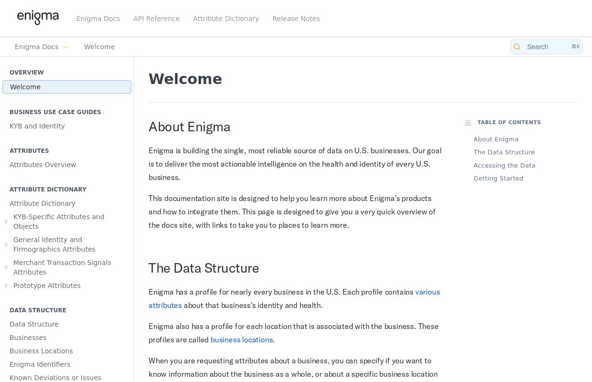This screenshot has width=592, height=382.
Task: Click the Search input field
Action: click(547, 47)
